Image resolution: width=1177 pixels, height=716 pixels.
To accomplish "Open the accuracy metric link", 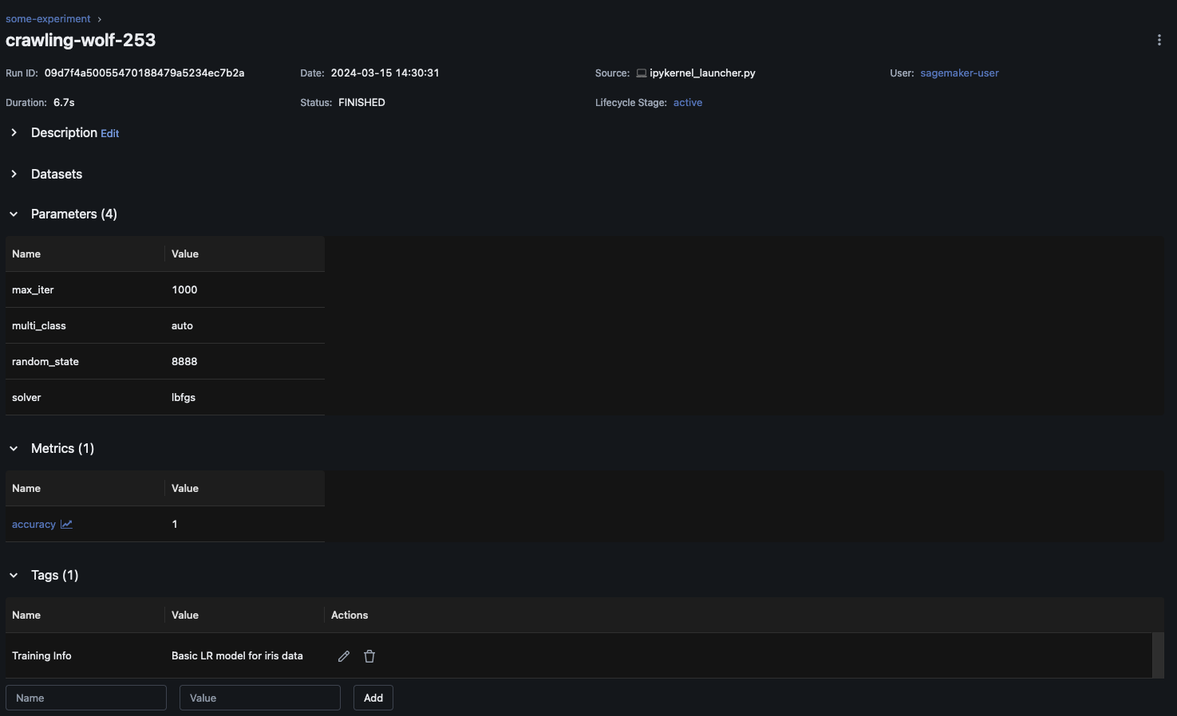I will click(34, 525).
